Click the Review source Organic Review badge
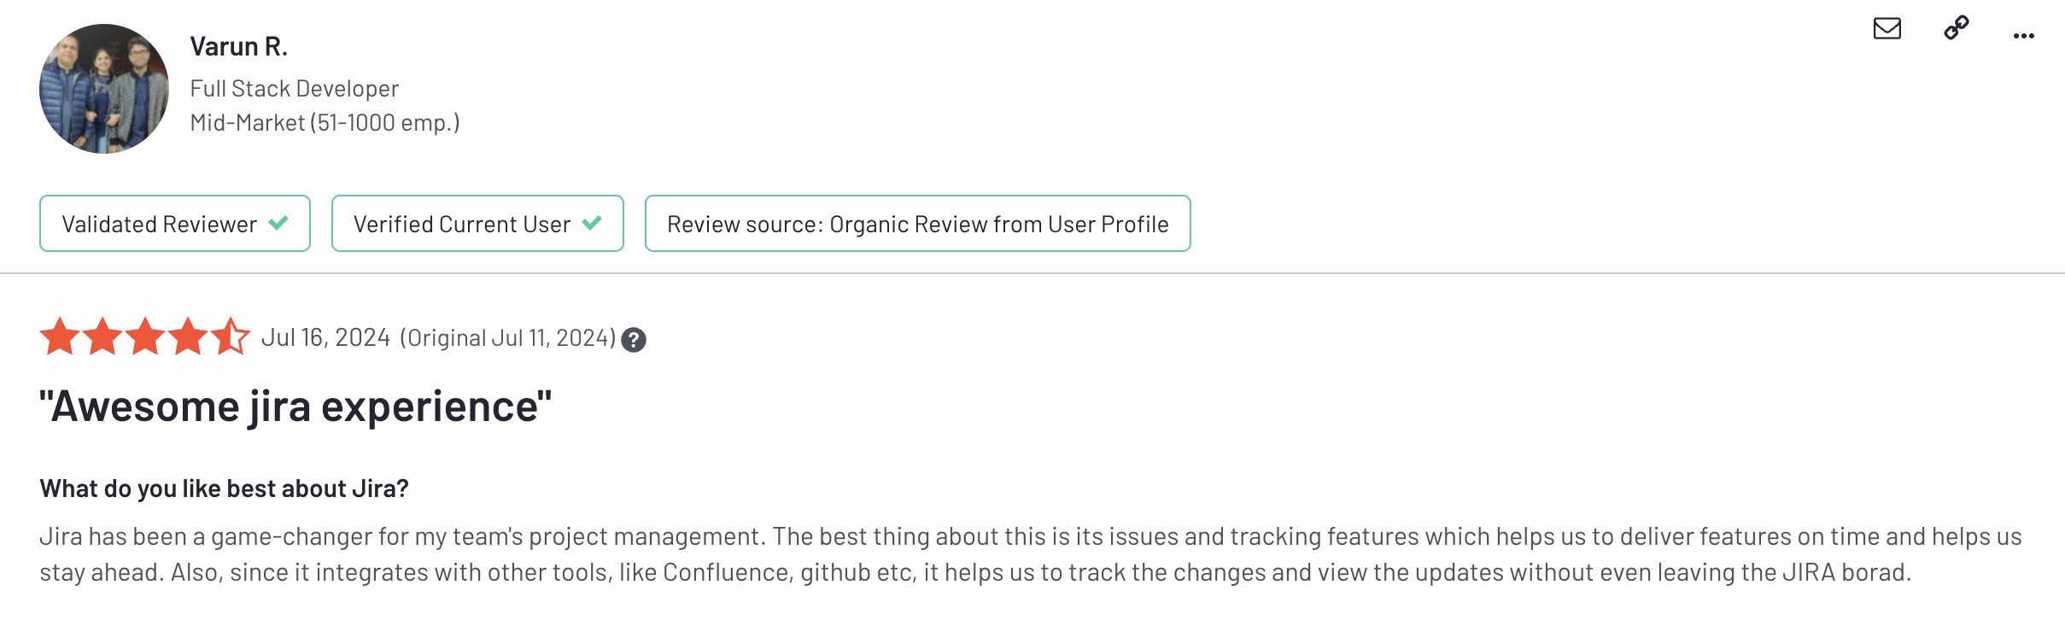 [x=917, y=224]
